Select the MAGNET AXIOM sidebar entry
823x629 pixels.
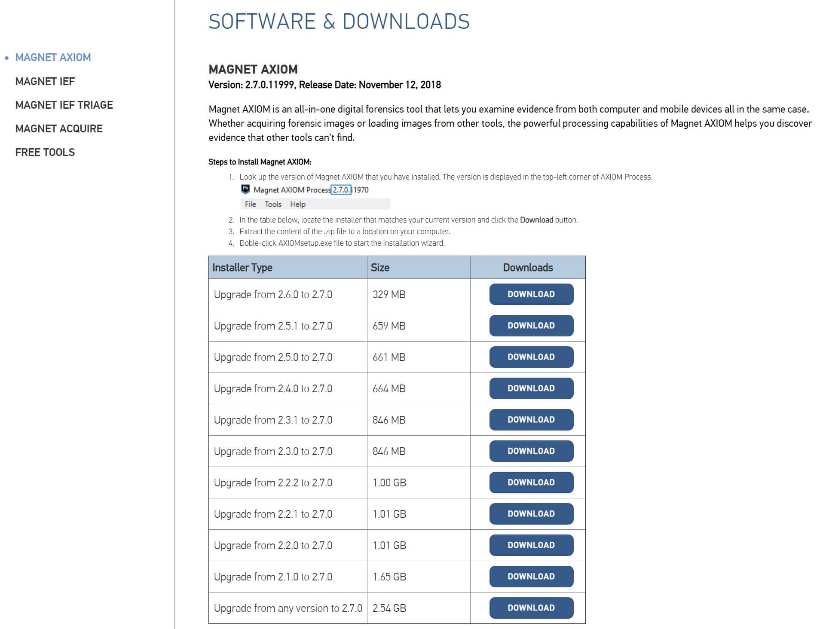[53, 57]
